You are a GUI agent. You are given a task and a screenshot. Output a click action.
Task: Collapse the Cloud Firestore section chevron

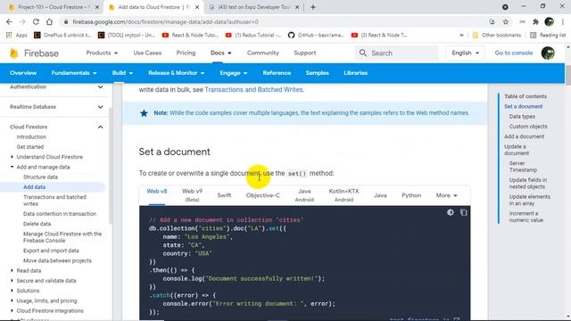[100, 127]
